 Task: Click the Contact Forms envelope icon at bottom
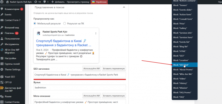click(2, 102)
